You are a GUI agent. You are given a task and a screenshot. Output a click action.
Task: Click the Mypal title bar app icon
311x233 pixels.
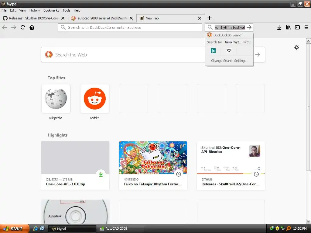[3, 4]
